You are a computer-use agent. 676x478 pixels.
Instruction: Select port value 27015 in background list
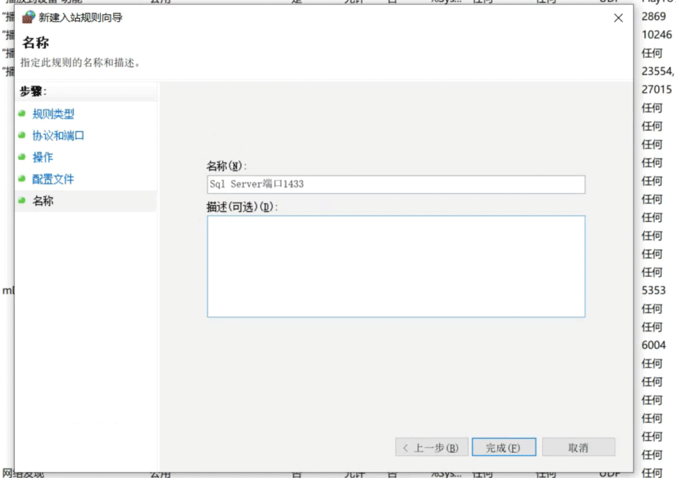coord(657,90)
